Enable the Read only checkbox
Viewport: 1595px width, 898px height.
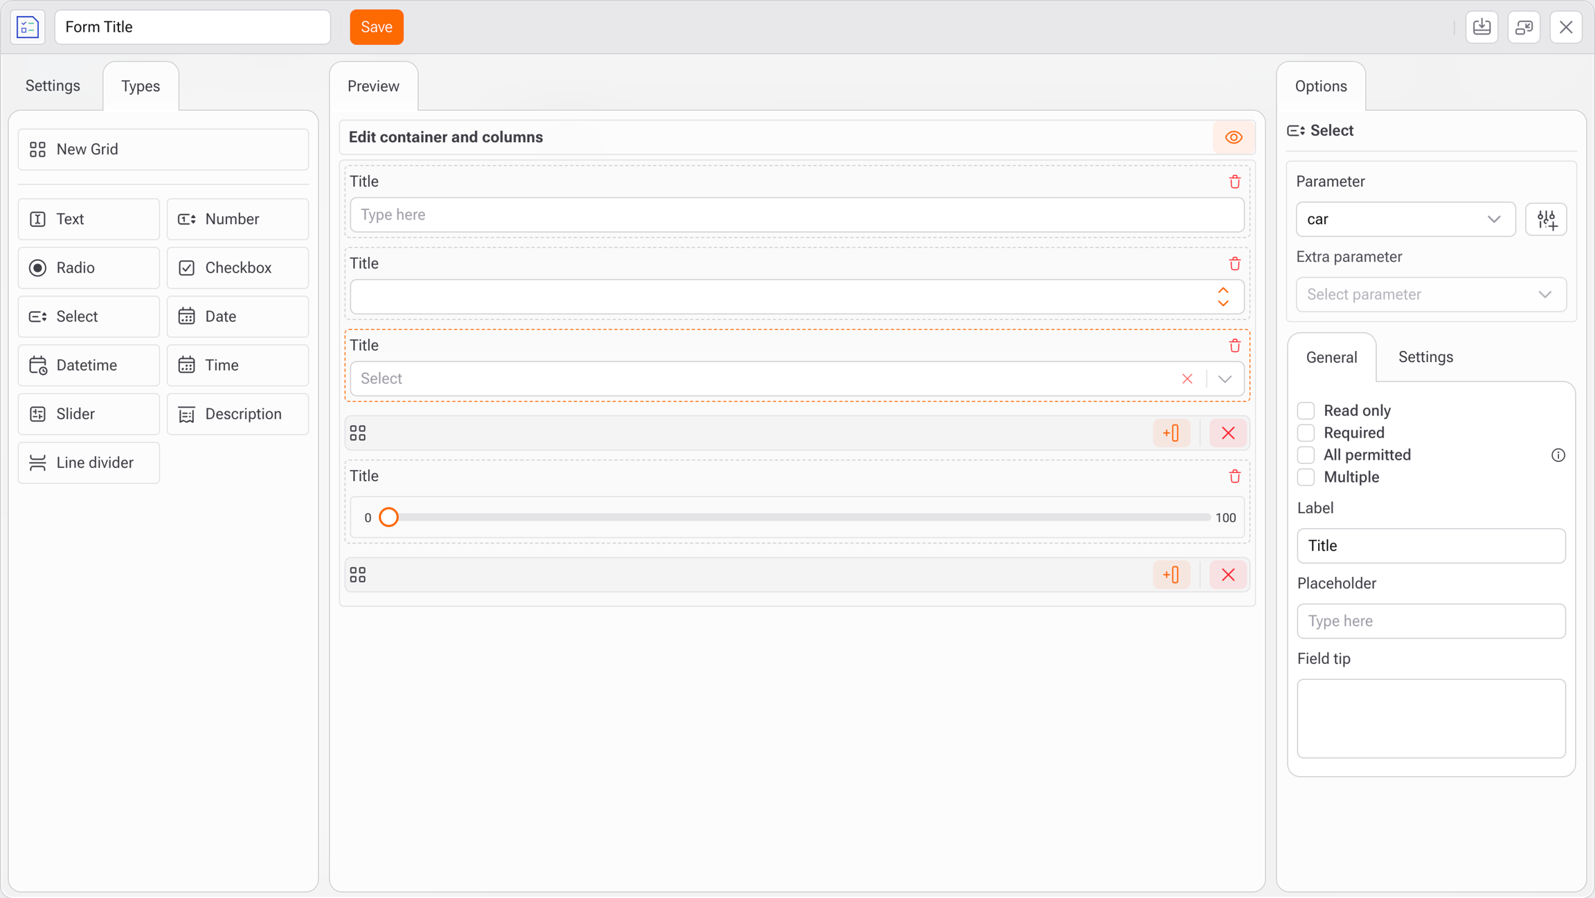pyautogui.click(x=1306, y=411)
